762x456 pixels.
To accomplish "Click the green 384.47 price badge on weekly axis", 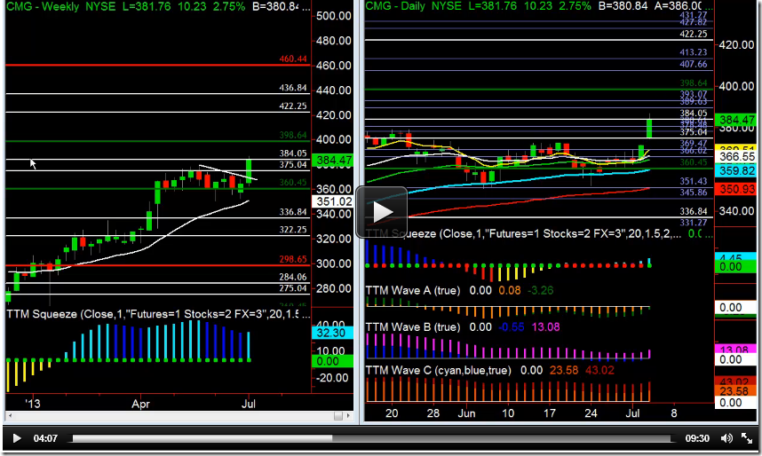I will point(332,161).
